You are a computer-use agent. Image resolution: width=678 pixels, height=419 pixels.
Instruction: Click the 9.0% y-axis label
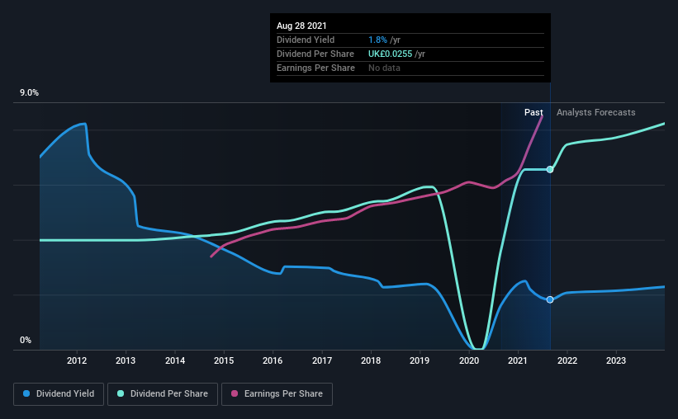29,93
